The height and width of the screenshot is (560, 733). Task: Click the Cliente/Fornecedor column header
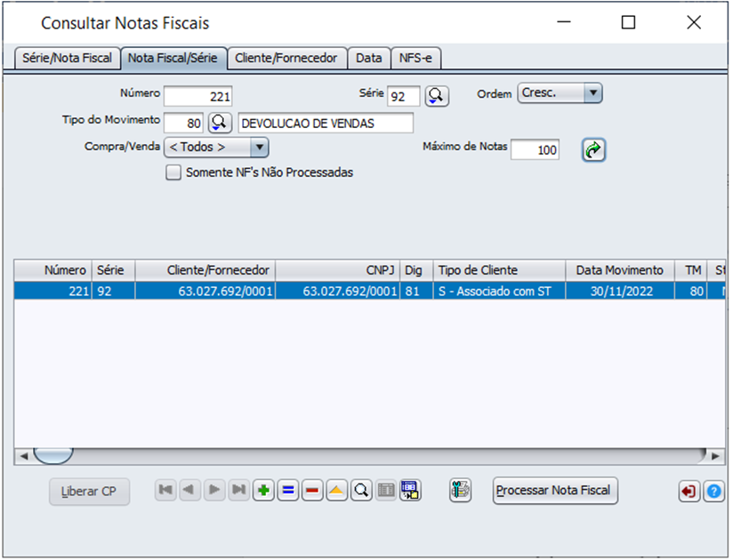coord(205,270)
